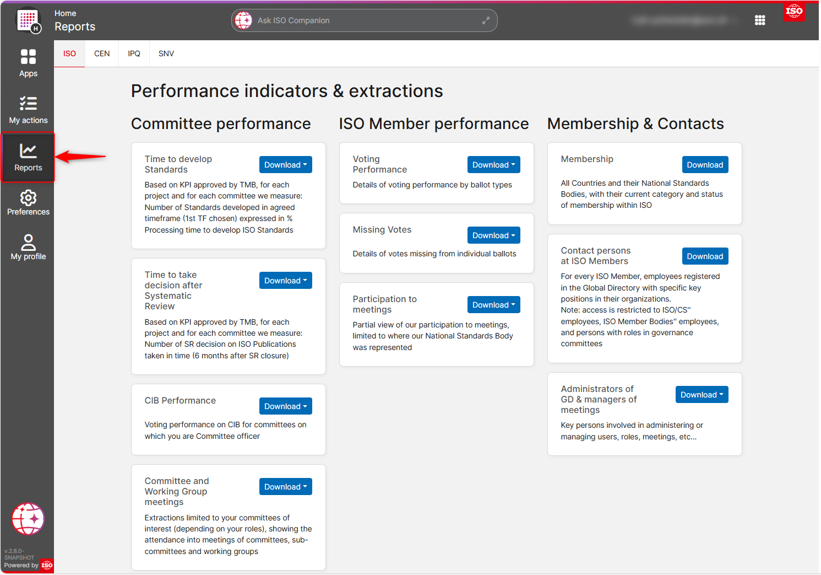The width and height of the screenshot is (821, 575).
Task: Click the Missing Votes card title
Action: coord(382,230)
